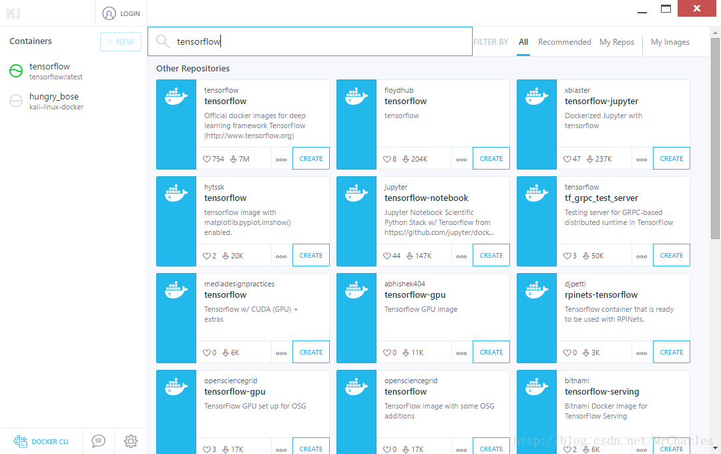Viewport: 721px width, 454px height.
Task: Open more options for abhishek404 tensorflow-gpu
Action: (462, 353)
